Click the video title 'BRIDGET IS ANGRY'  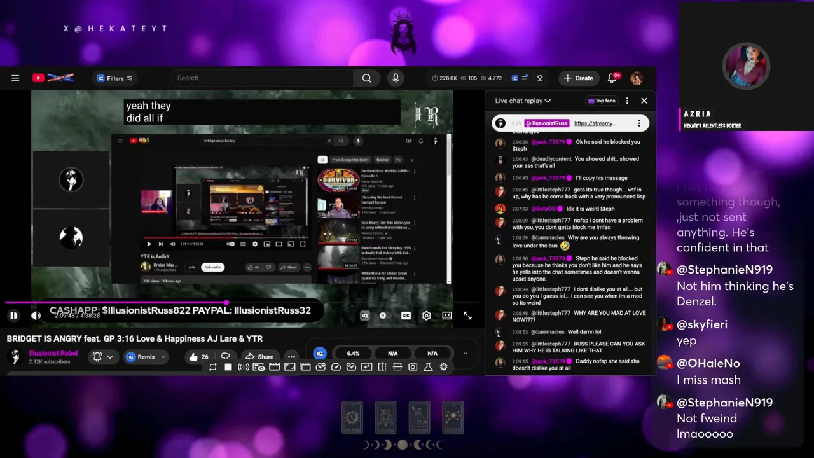point(135,338)
